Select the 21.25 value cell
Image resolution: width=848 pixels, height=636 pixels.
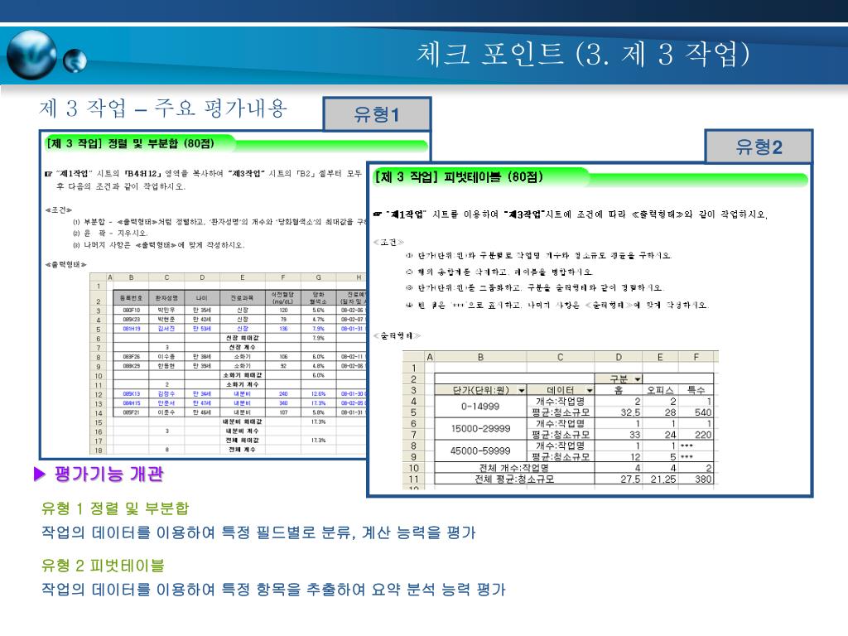point(660,479)
